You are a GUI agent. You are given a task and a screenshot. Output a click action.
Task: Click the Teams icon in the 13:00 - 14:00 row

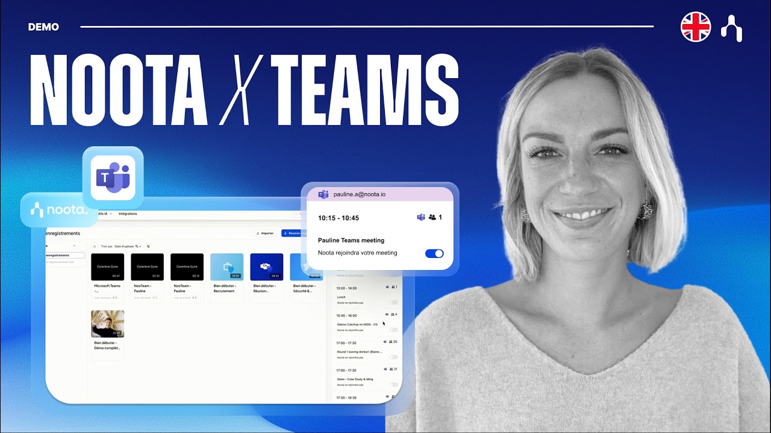coord(386,287)
